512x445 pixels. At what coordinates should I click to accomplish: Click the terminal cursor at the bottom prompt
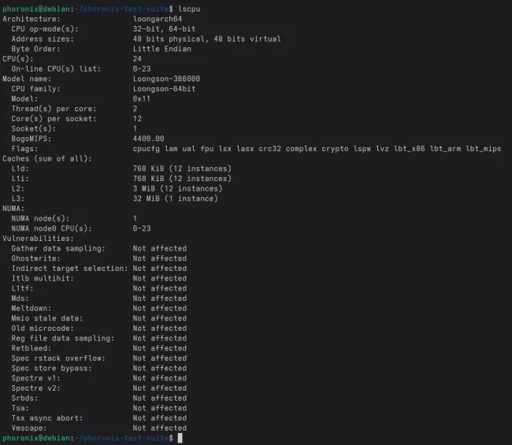click(180, 438)
